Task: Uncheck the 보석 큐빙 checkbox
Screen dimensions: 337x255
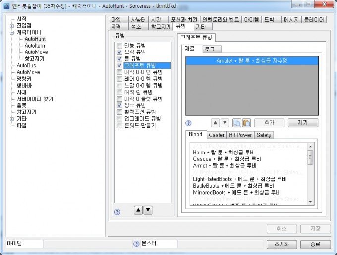Action: click(119, 52)
